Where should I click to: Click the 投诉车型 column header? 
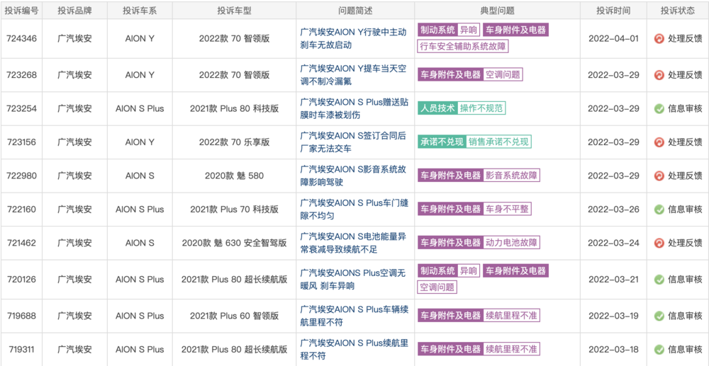tap(234, 11)
